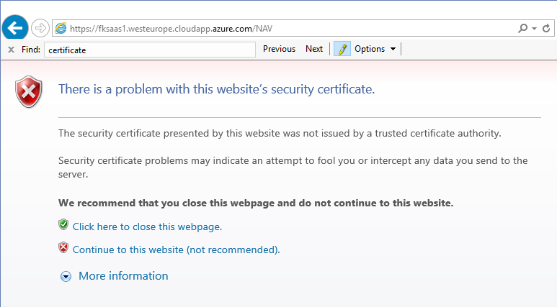The height and width of the screenshot is (307, 557).
Task: Close the Find bar with the X
Action: coord(11,50)
